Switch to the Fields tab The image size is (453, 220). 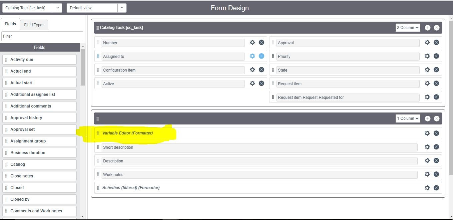click(x=10, y=24)
